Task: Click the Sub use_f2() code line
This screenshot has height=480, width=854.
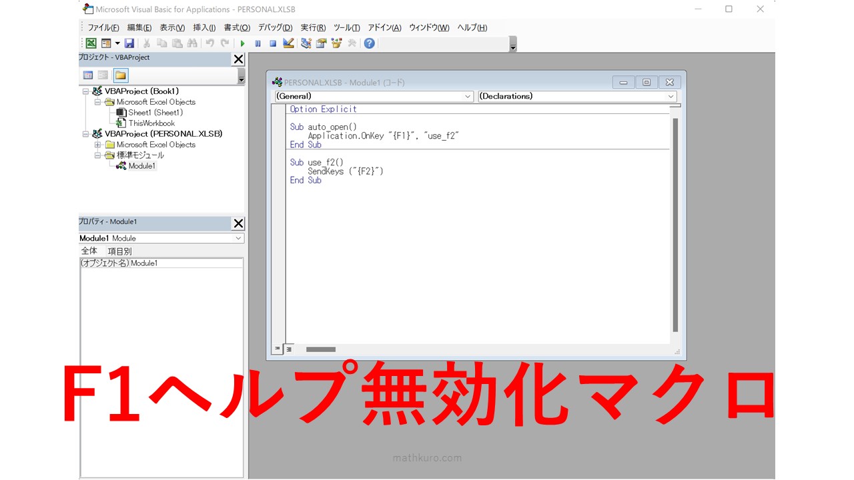Action: 317,162
